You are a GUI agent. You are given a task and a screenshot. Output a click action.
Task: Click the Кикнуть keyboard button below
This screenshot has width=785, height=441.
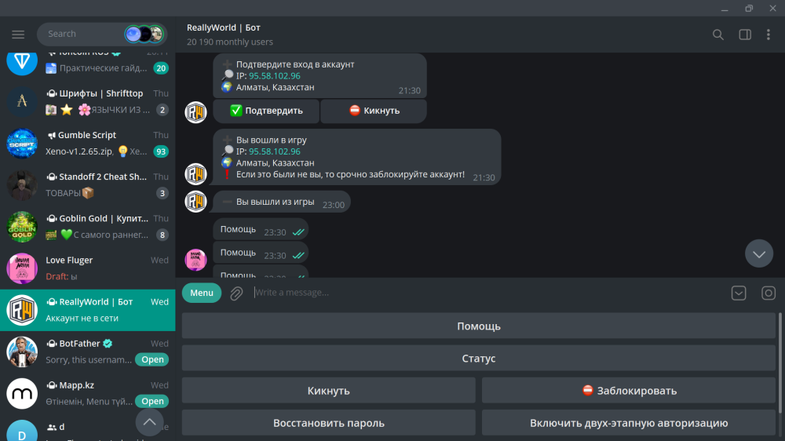coord(328,391)
